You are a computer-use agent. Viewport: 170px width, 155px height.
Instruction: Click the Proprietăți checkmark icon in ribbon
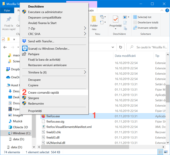[115, 19]
